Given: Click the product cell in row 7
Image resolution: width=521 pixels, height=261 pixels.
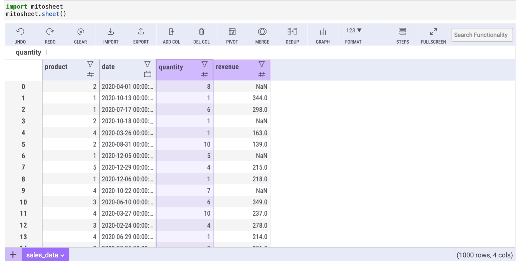Looking at the screenshot, I should point(71,168).
